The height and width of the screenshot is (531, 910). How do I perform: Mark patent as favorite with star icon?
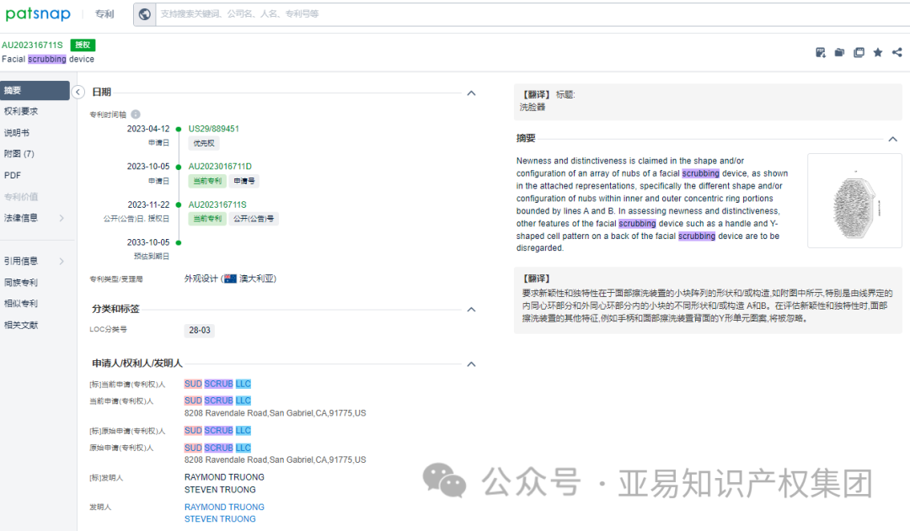(877, 52)
